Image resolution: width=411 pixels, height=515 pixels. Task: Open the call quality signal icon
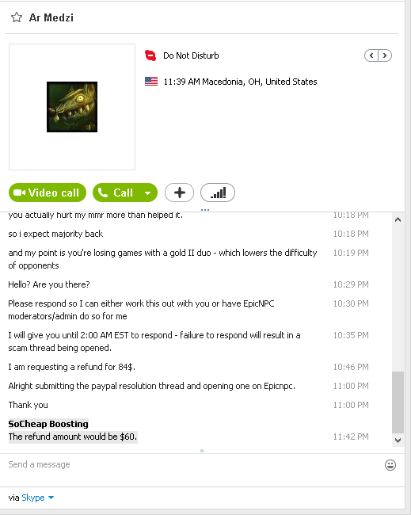[218, 193]
